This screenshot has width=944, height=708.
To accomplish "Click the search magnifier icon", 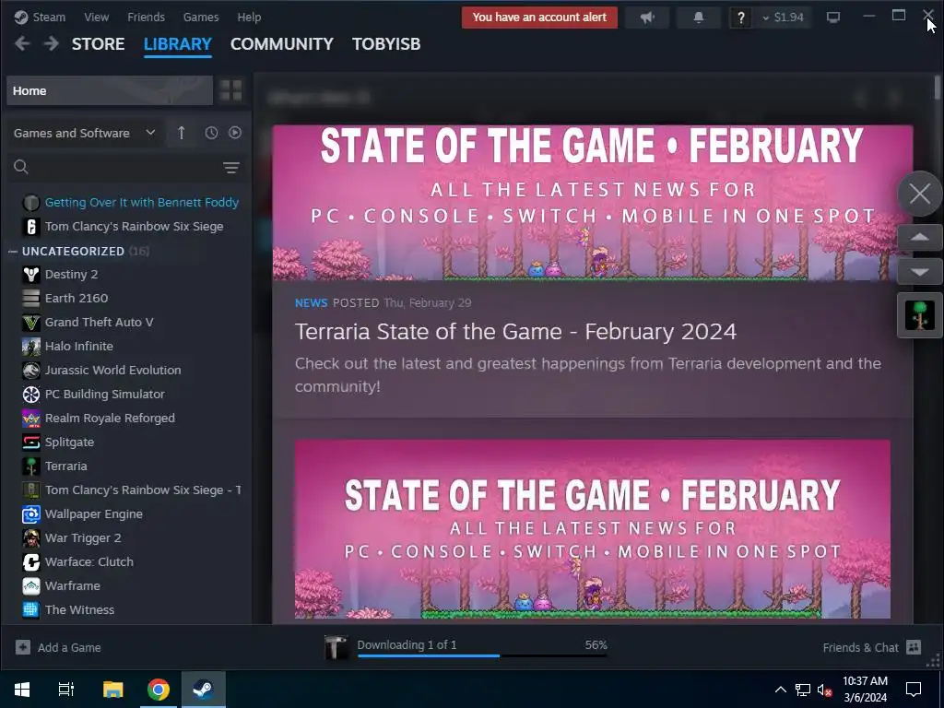I will [21, 167].
